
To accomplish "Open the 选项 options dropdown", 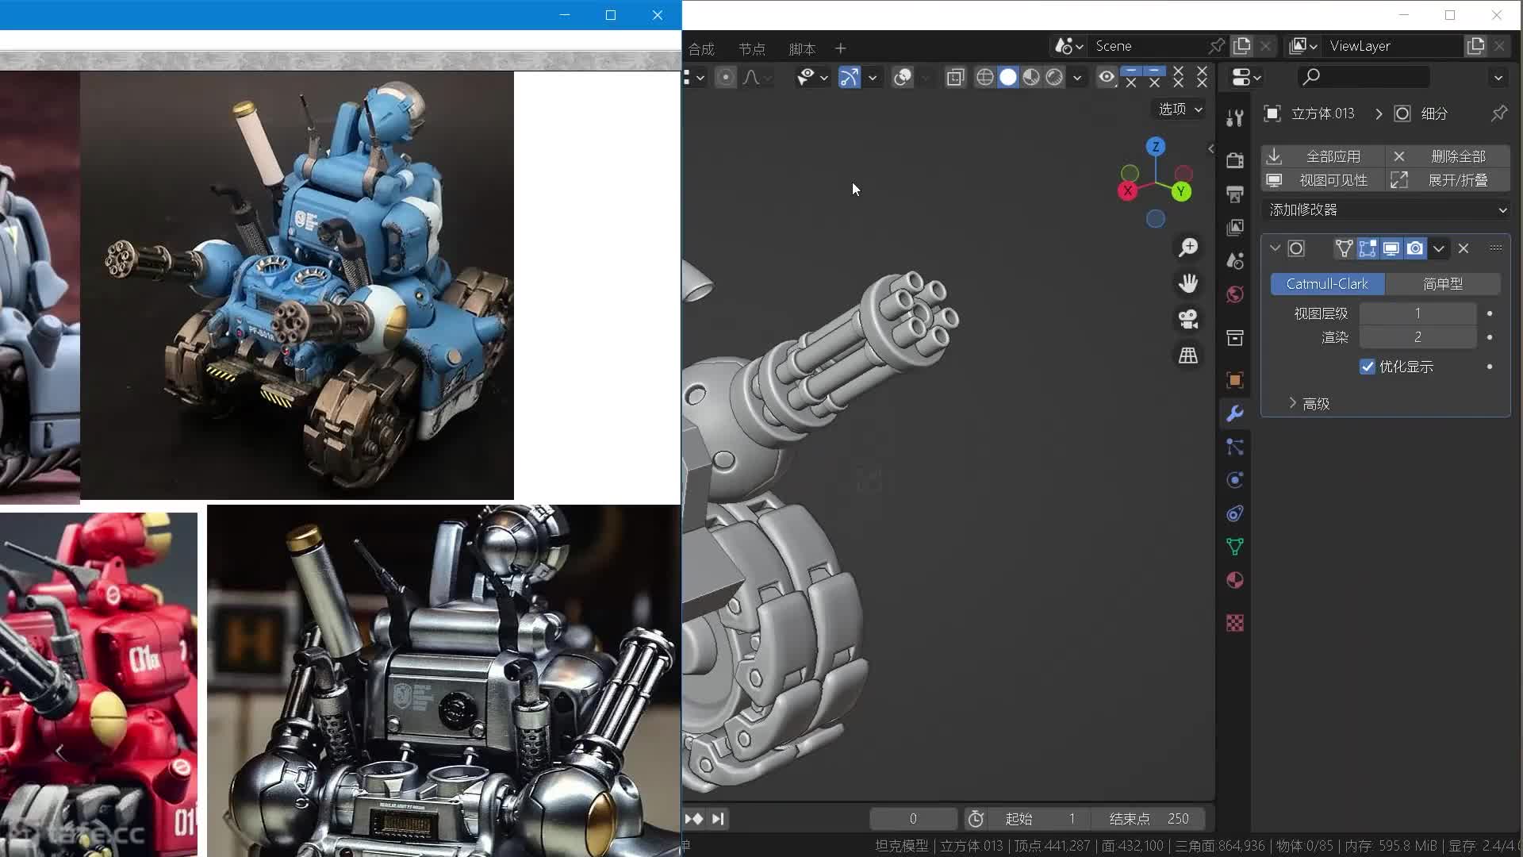I will (1180, 109).
